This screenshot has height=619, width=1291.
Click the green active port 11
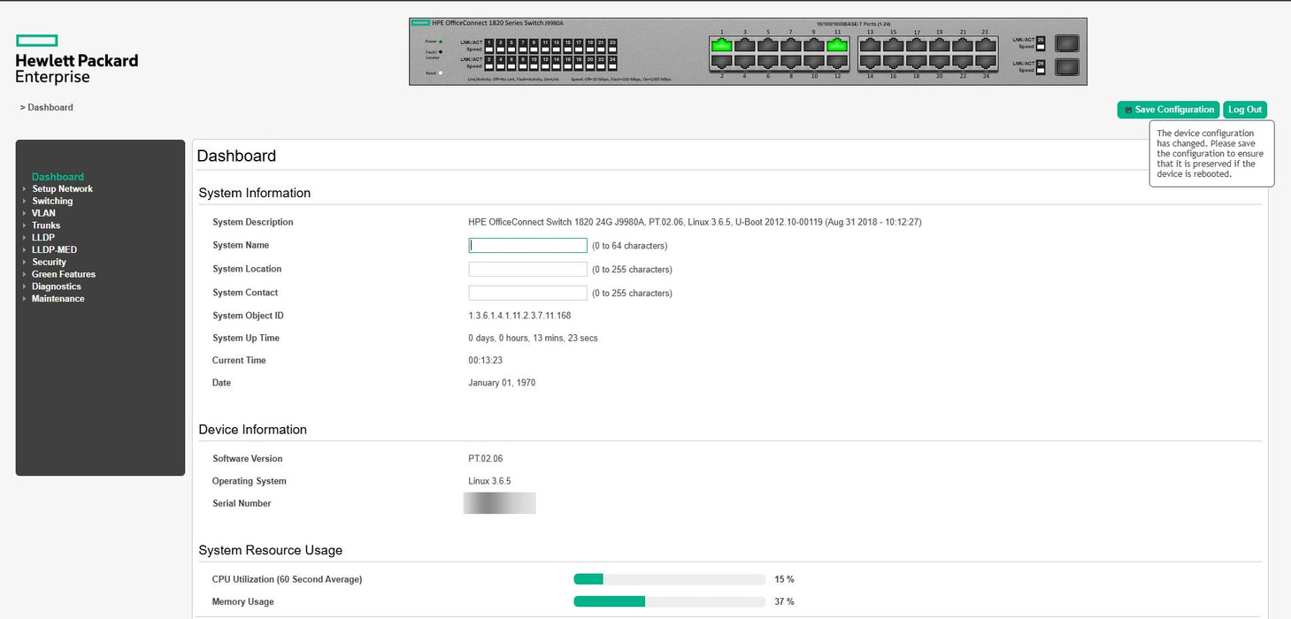[837, 45]
